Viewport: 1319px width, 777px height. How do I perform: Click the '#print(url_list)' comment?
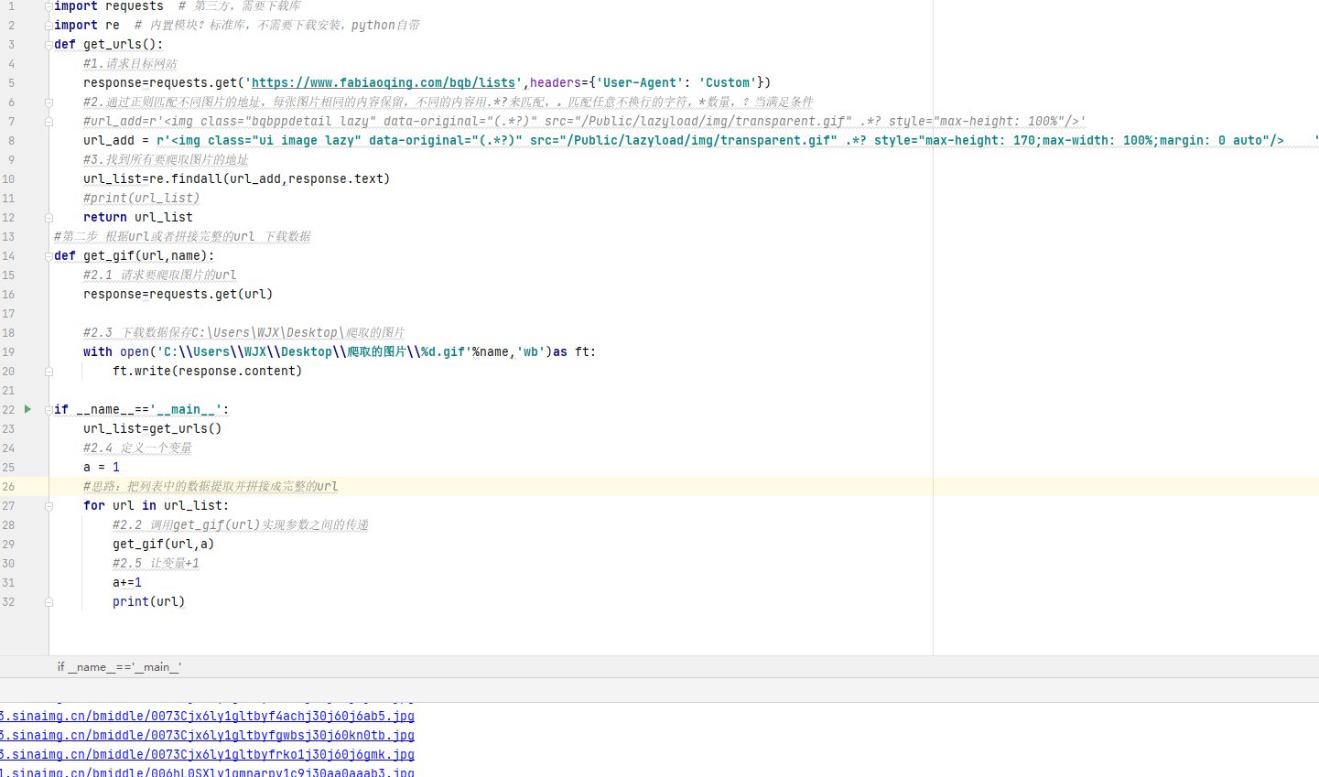point(142,198)
